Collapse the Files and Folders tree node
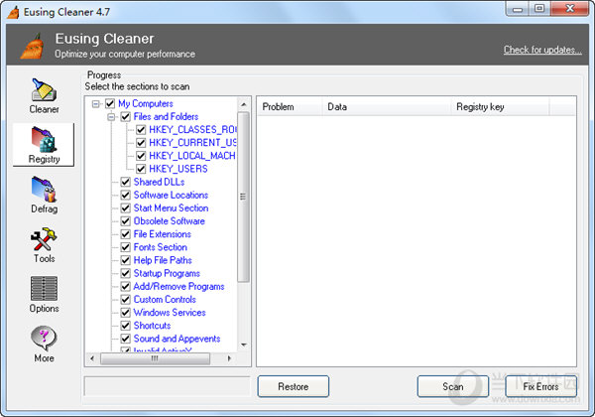Viewport: 595px width, 417px height. click(x=111, y=117)
